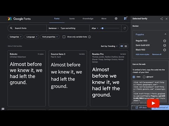Click the Use on the web heading
This screenshot has height=126, width=169.
tap(139, 64)
